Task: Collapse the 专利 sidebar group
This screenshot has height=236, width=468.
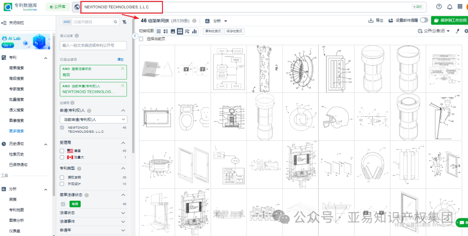Action: tap(45, 58)
